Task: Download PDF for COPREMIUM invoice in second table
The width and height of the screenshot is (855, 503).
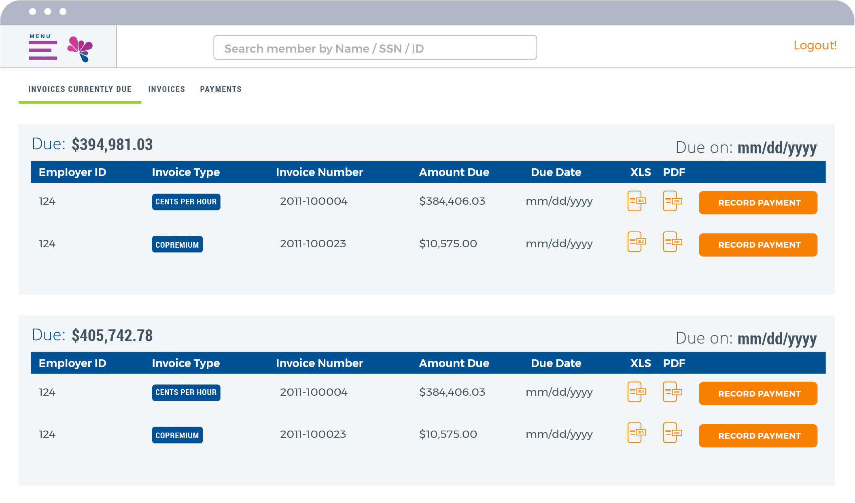Action: [672, 433]
